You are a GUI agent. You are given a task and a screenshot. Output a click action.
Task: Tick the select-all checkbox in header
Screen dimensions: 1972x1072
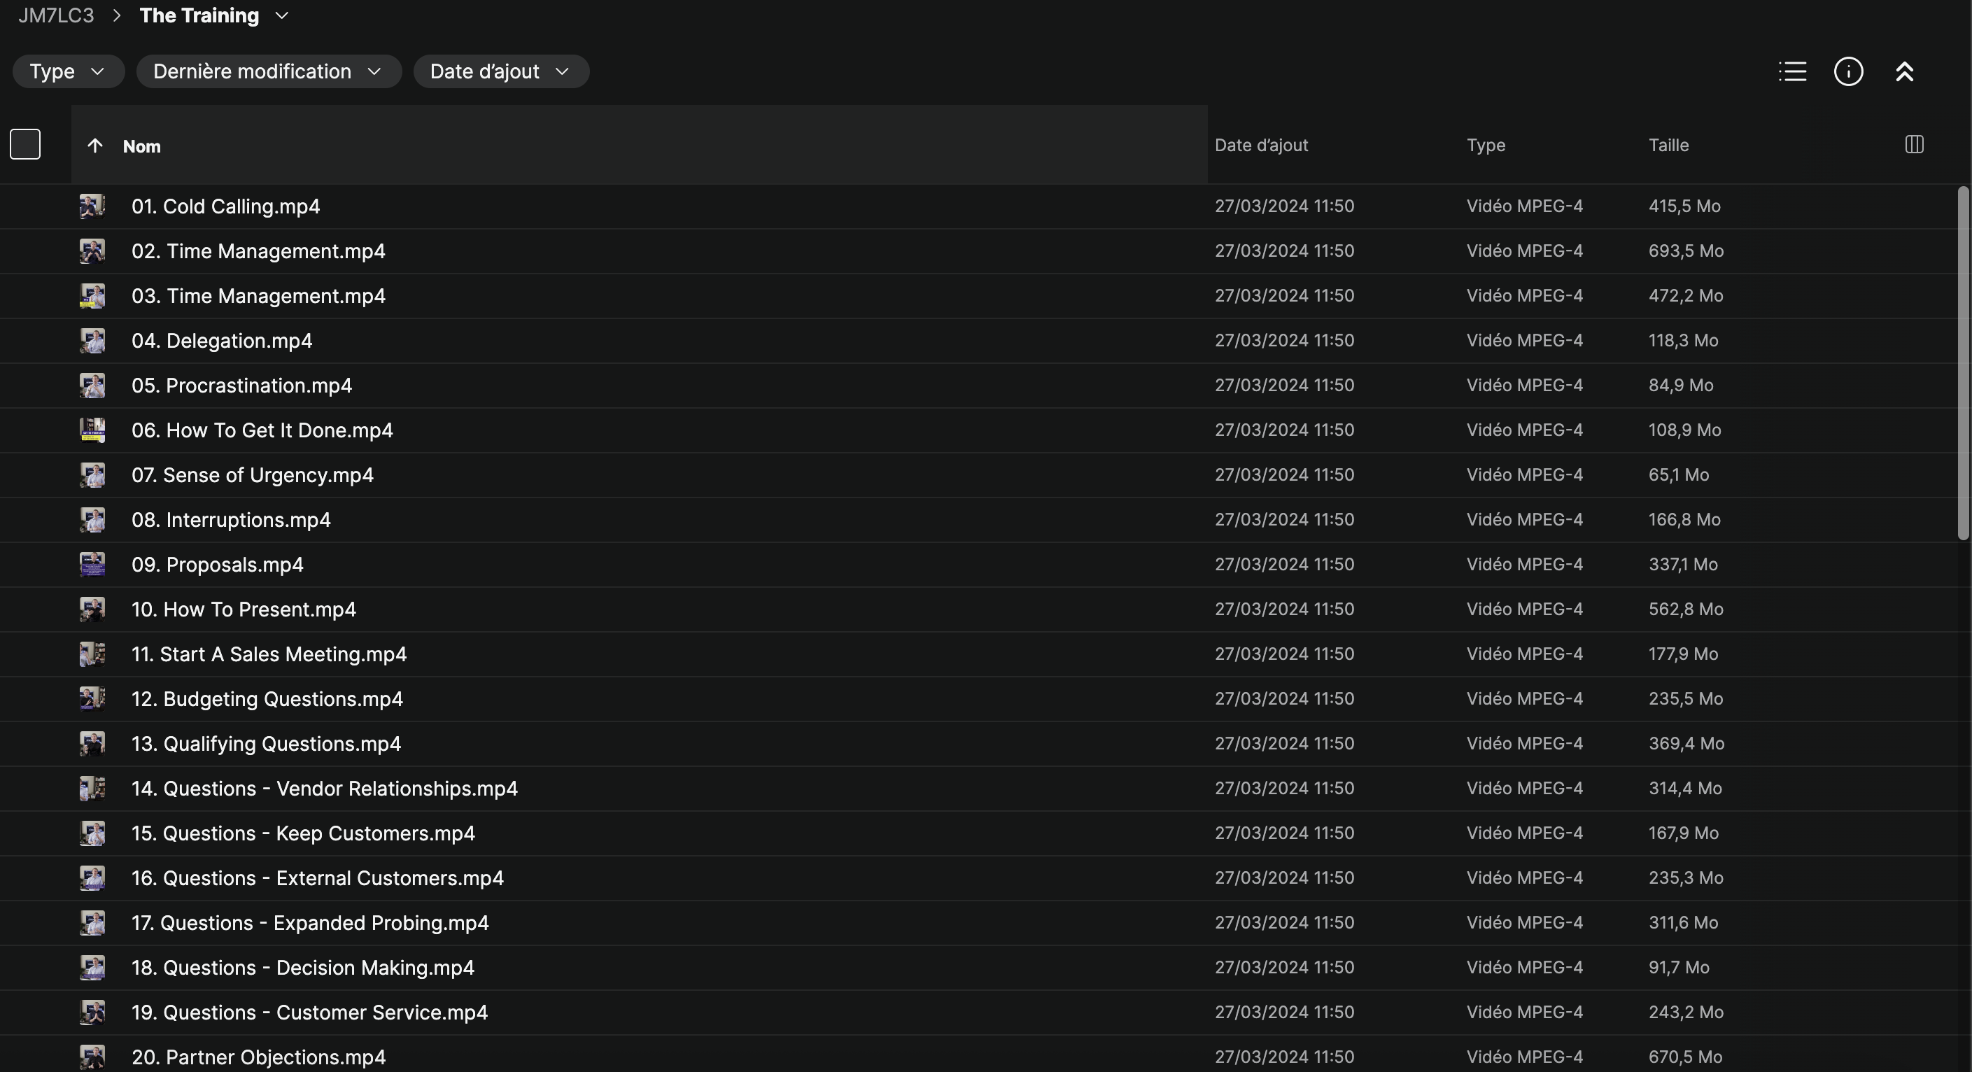(25, 144)
